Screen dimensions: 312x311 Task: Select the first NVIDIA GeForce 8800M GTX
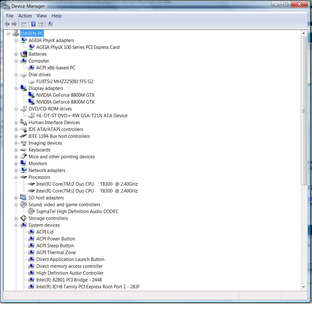[x=65, y=95]
